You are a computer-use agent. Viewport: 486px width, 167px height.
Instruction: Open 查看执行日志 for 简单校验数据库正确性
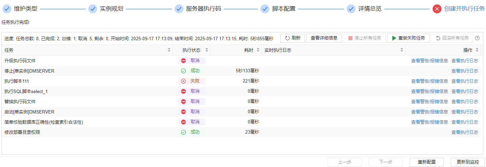[465, 122]
